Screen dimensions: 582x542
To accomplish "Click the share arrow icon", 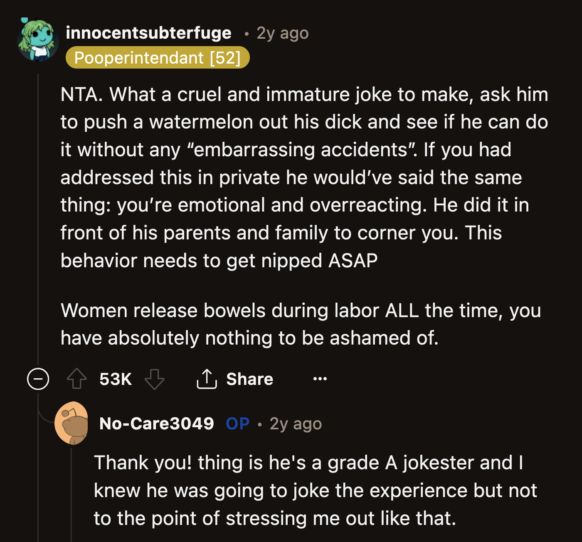I will click(x=207, y=379).
